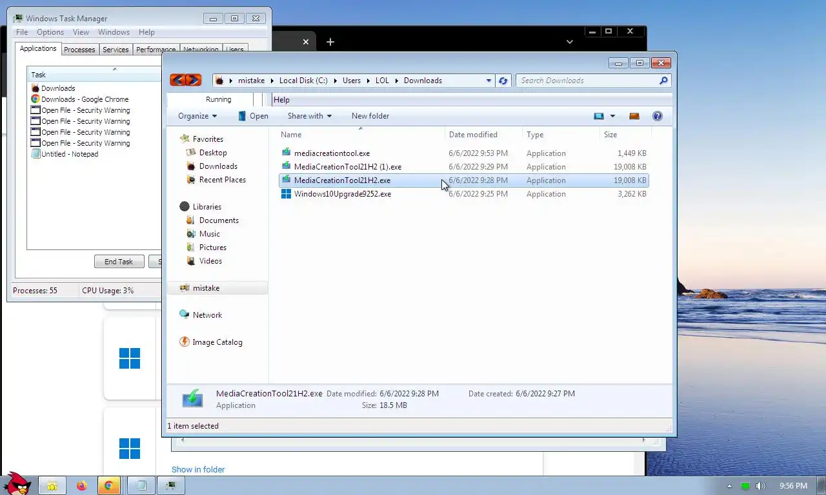
Task: Select Desktop in Favorites sidebar
Action: click(x=213, y=153)
